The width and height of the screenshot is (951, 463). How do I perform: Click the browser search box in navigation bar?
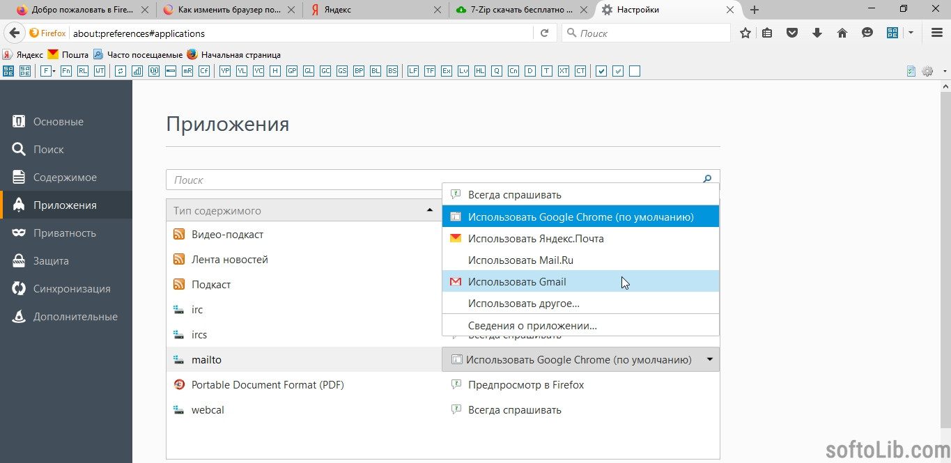tap(646, 33)
